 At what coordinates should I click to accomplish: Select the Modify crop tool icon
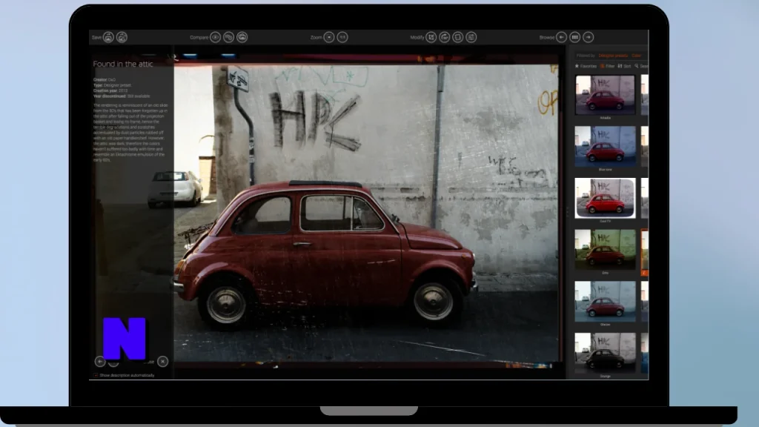click(431, 37)
